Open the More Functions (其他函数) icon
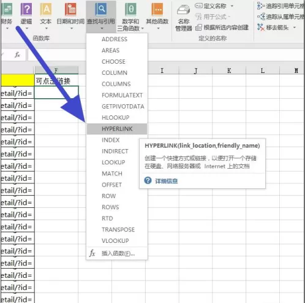 (157, 10)
